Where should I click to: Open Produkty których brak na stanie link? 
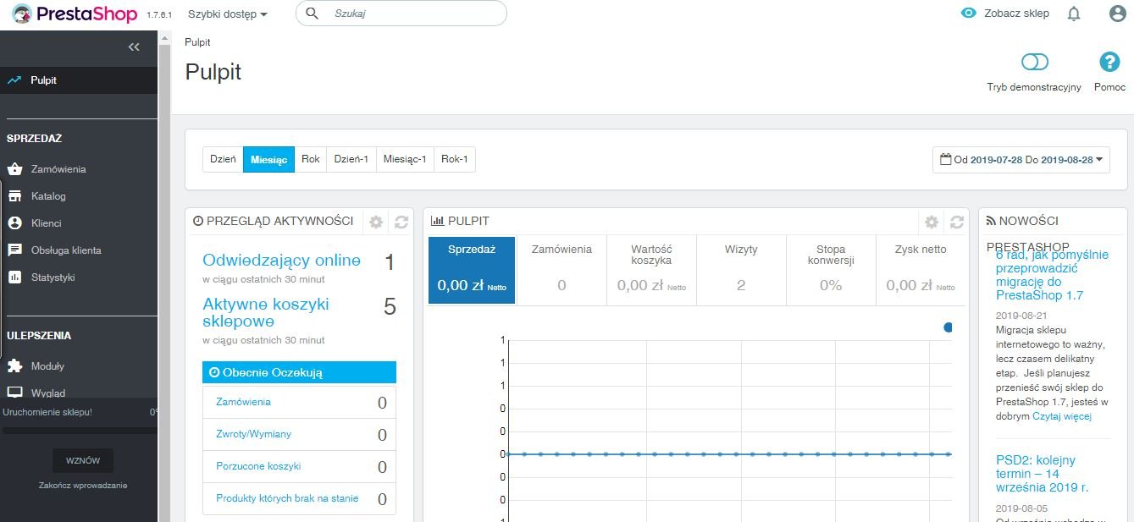pyautogui.click(x=287, y=498)
